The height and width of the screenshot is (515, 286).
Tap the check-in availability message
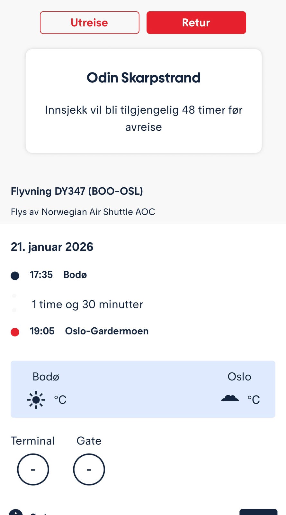coord(143,118)
